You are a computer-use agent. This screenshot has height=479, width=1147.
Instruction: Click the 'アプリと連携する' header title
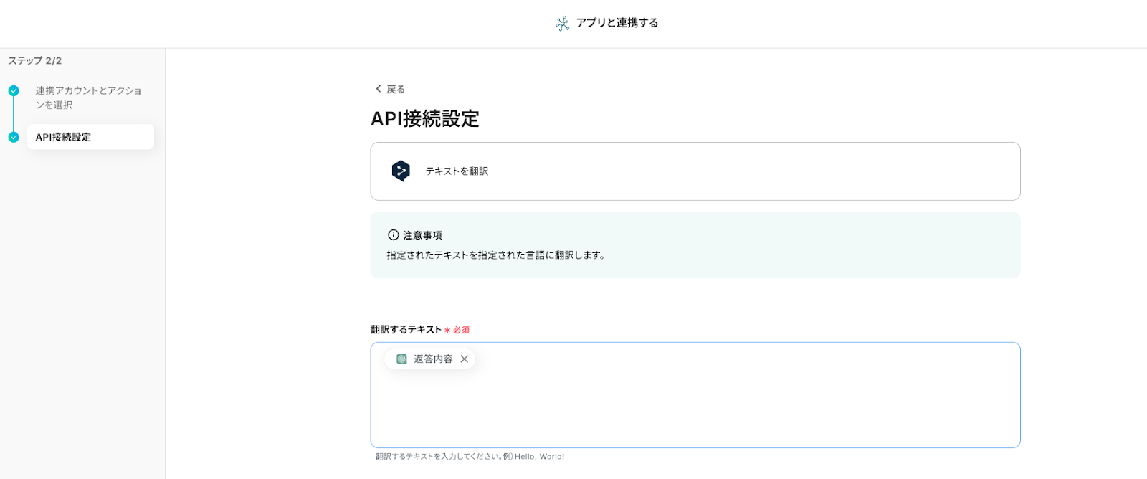(x=617, y=23)
